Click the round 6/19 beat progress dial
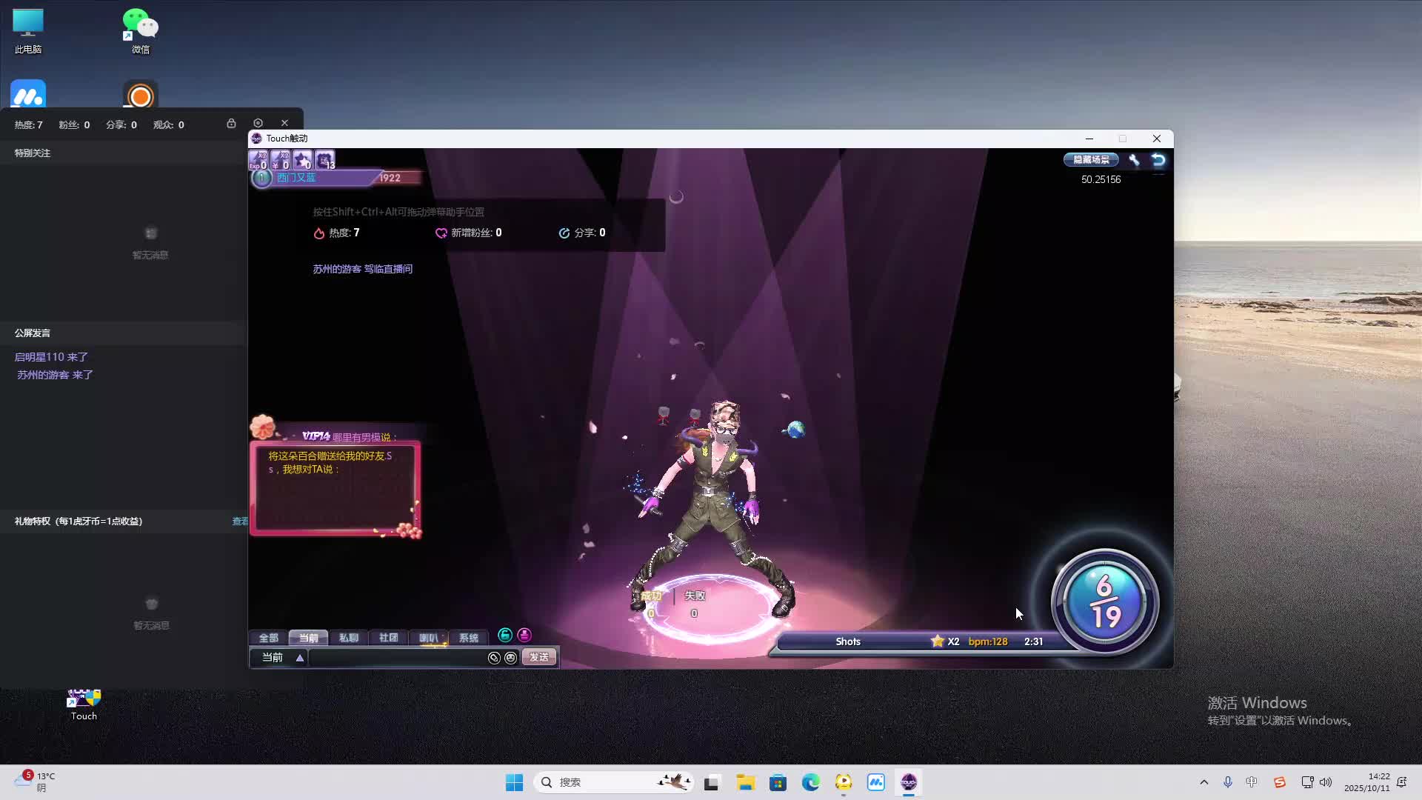Image resolution: width=1422 pixels, height=800 pixels. 1105,601
